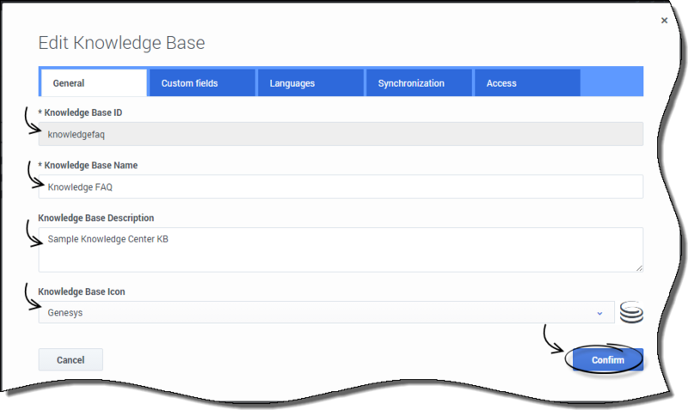Open the Knowledge Base Icon dropdown
This screenshot has width=688, height=410.
327,313
